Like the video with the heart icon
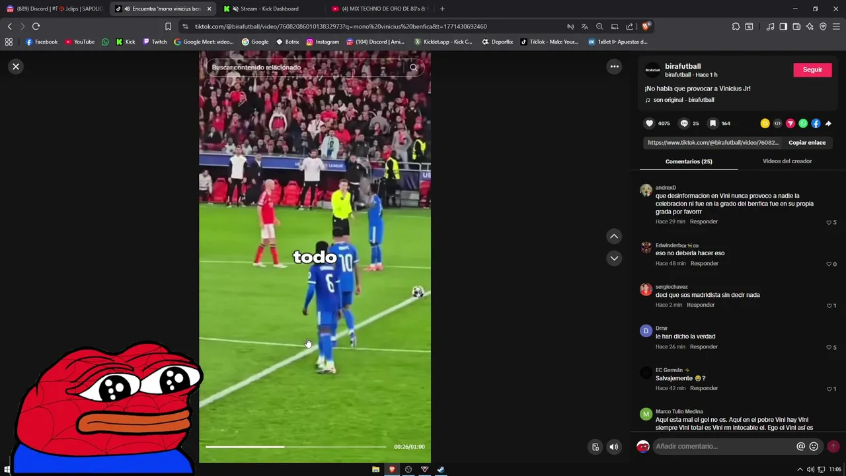The image size is (846, 476). coord(649,123)
